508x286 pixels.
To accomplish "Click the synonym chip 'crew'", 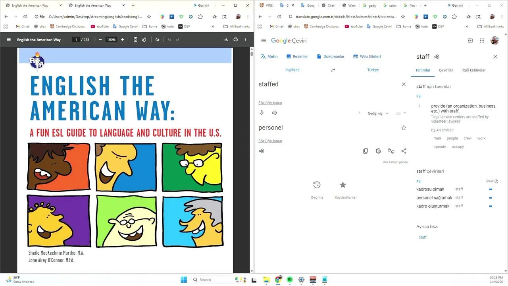I will (x=468, y=138).
